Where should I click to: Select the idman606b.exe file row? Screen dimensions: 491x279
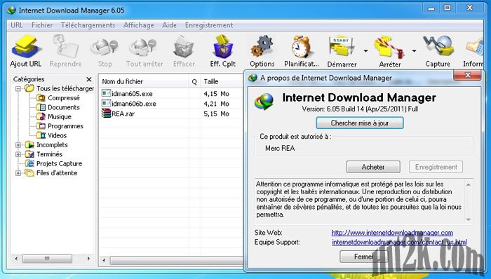click(171, 104)
